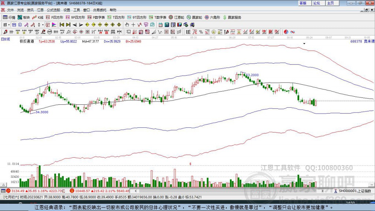
Task: Step back with the black left arrow
Action: pos(75,24)
